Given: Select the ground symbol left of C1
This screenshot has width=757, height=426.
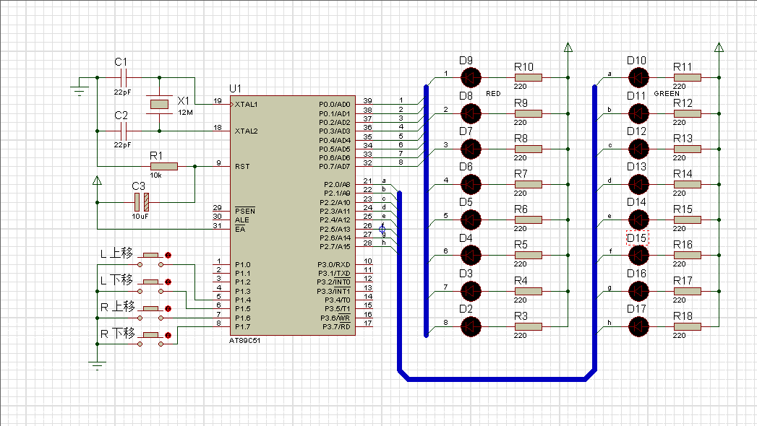Looking at the screenshot, I should pyautogui.click(x=80, y=90).
